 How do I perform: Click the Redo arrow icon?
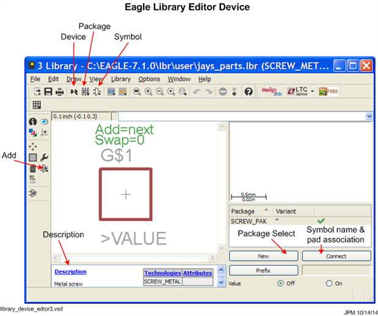[x=208, y=92]
